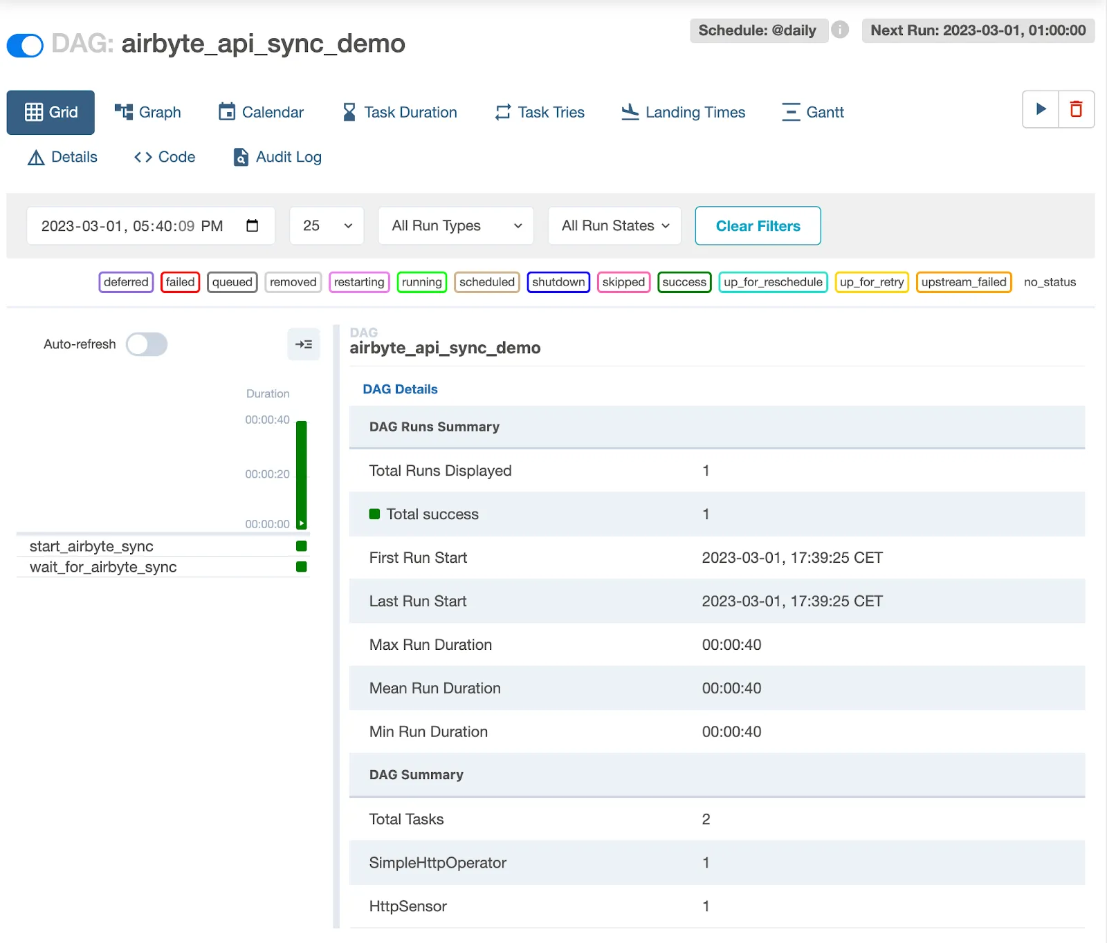Click the Total success row label
The height and width of the screenshot is (943, 1107).
[432, 514]
